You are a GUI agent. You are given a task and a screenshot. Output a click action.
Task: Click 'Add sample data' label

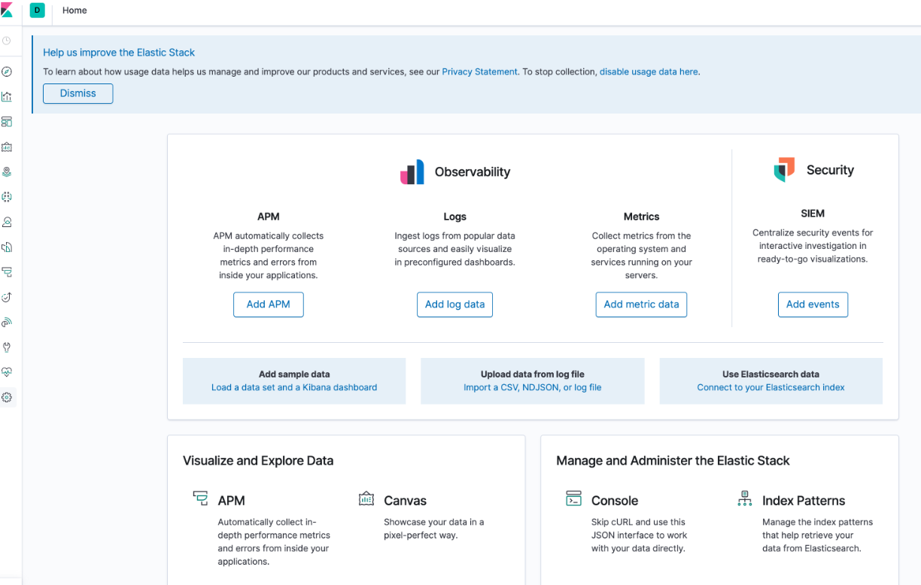(x=294, y=374)
